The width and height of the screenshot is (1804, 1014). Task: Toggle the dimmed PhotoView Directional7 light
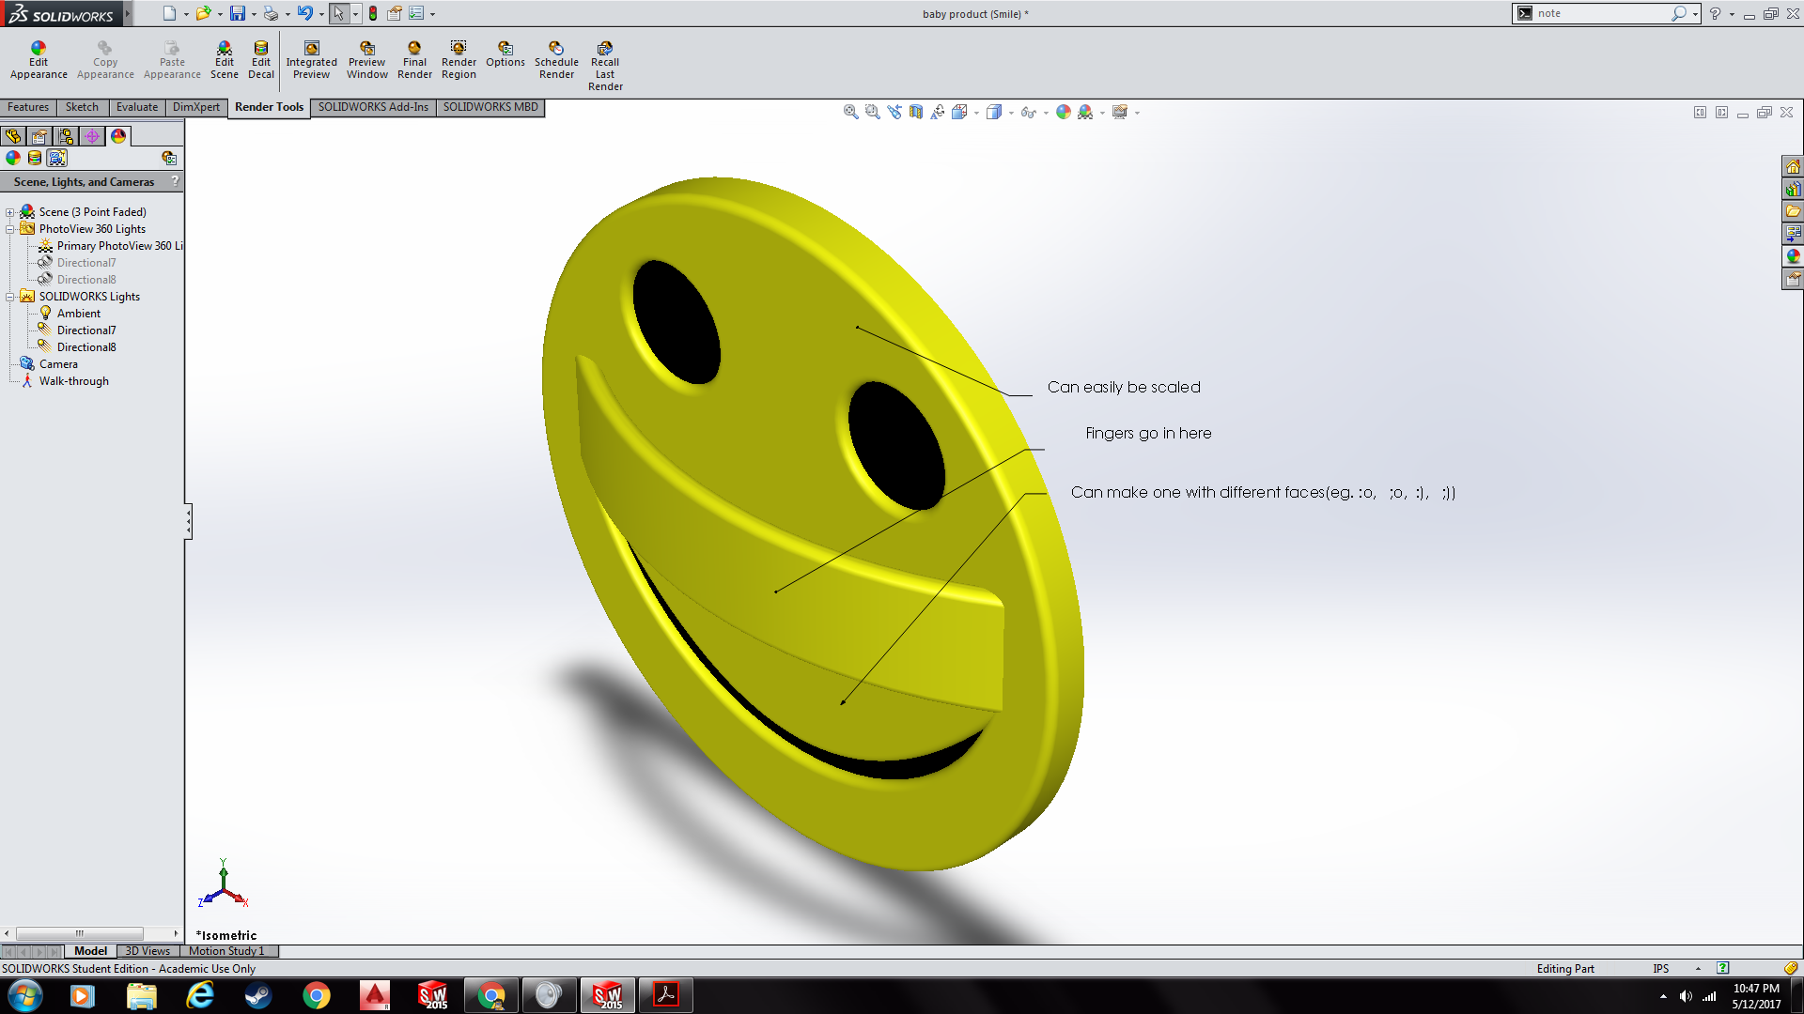(86, 263)
